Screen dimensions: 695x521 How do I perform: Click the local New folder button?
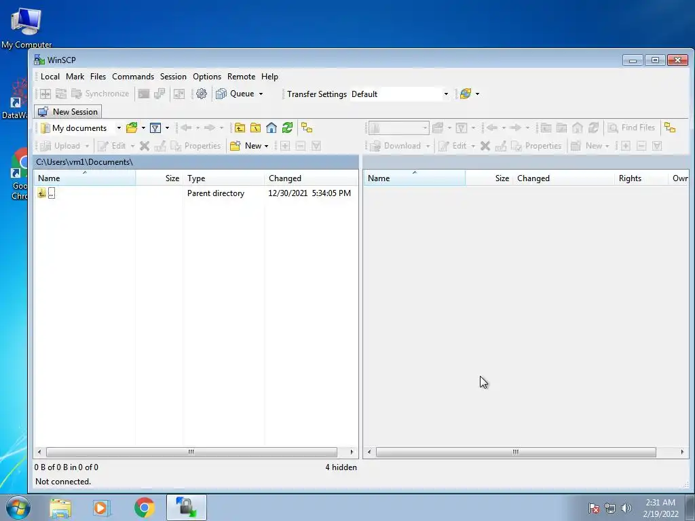[x=246, y=146]
